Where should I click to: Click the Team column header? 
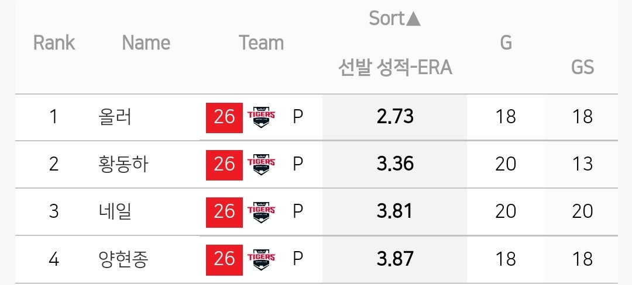pos(261,43)
